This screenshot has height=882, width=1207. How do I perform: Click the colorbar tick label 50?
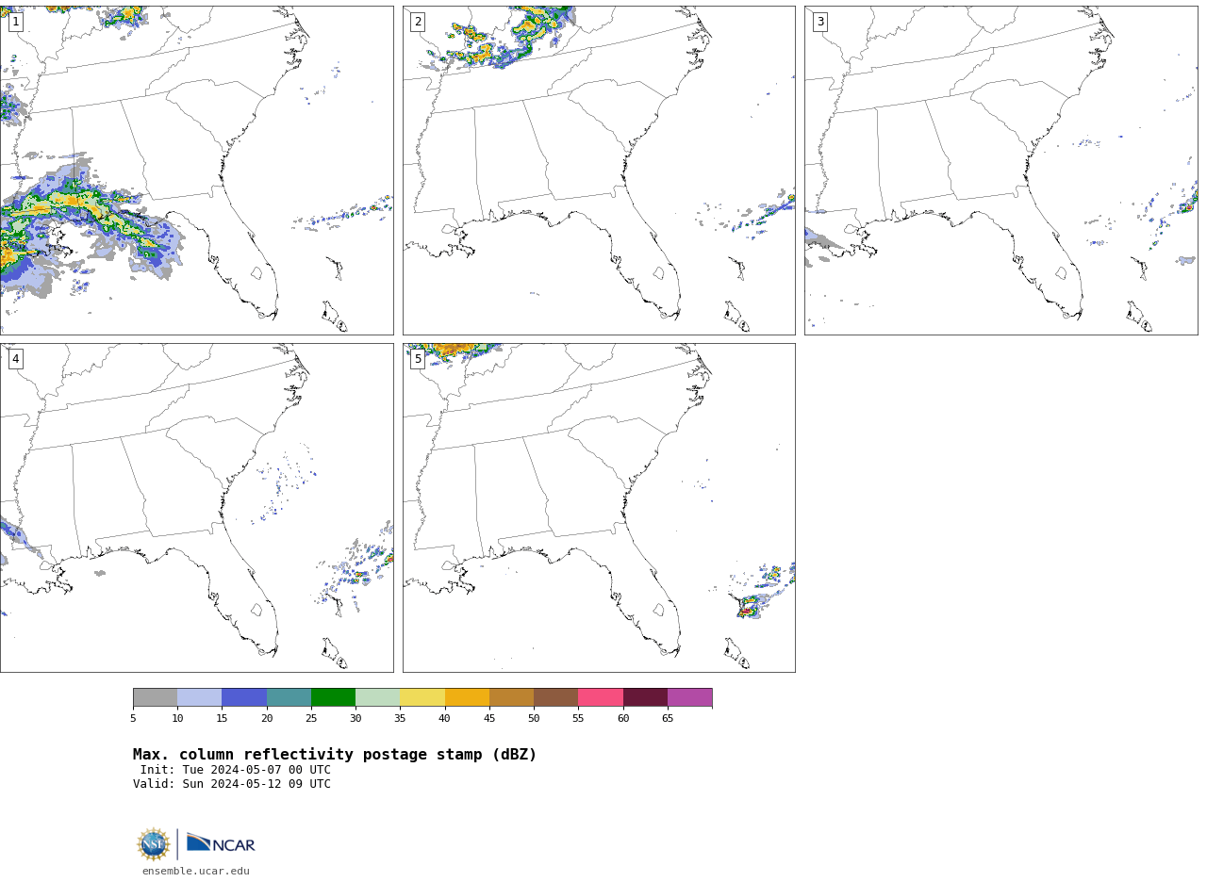[534, 719]
